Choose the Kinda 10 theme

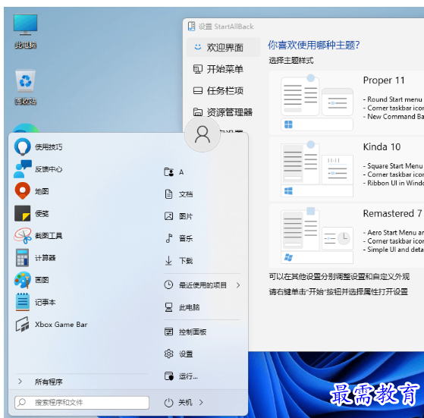pos(347,169)
